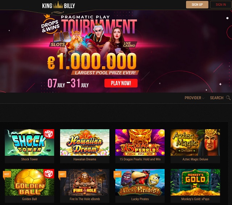Click the King Billy crown logo
The image size is (232, 205).
tap(58, 5)
